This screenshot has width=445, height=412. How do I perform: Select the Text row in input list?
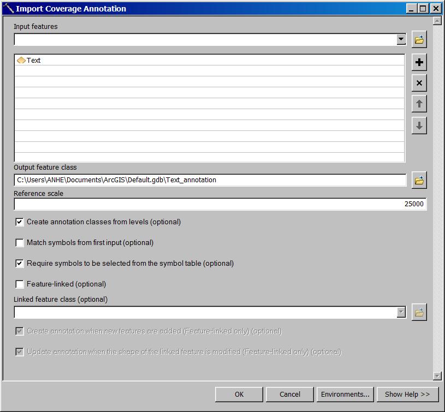210,60
